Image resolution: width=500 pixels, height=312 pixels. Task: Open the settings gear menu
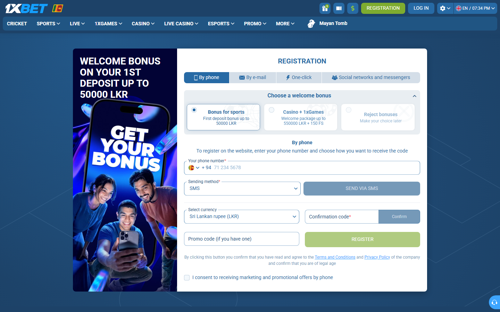445,8
